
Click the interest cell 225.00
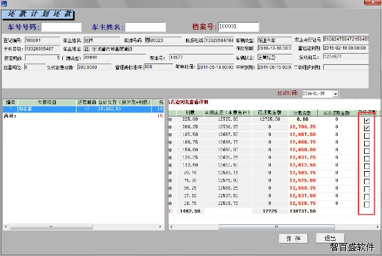pyautogui.click(x=190, y=119)
